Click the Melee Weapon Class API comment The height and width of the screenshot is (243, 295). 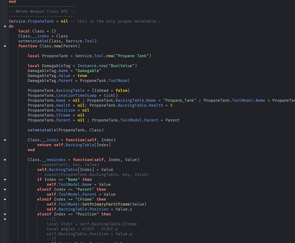click(x=41, y=11)
